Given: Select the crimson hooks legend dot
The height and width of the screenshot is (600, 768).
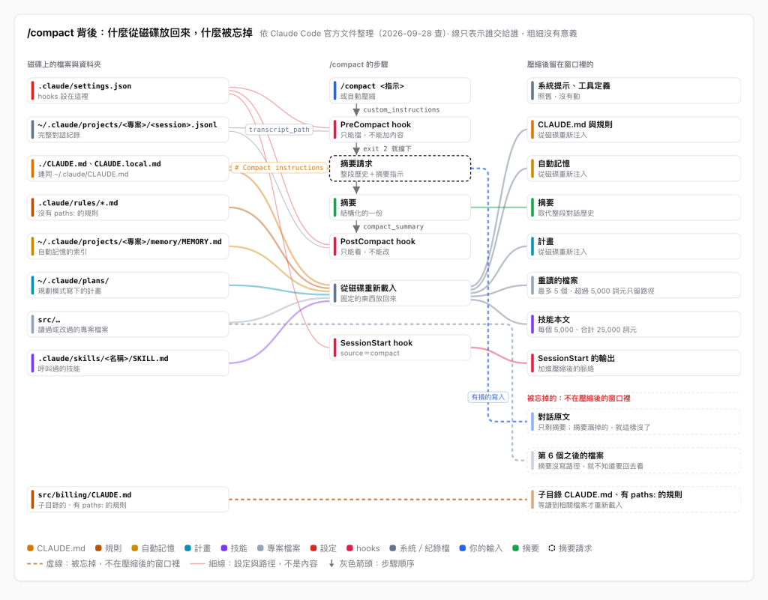Looking at the screenshot, I should [x=349, y=548].
